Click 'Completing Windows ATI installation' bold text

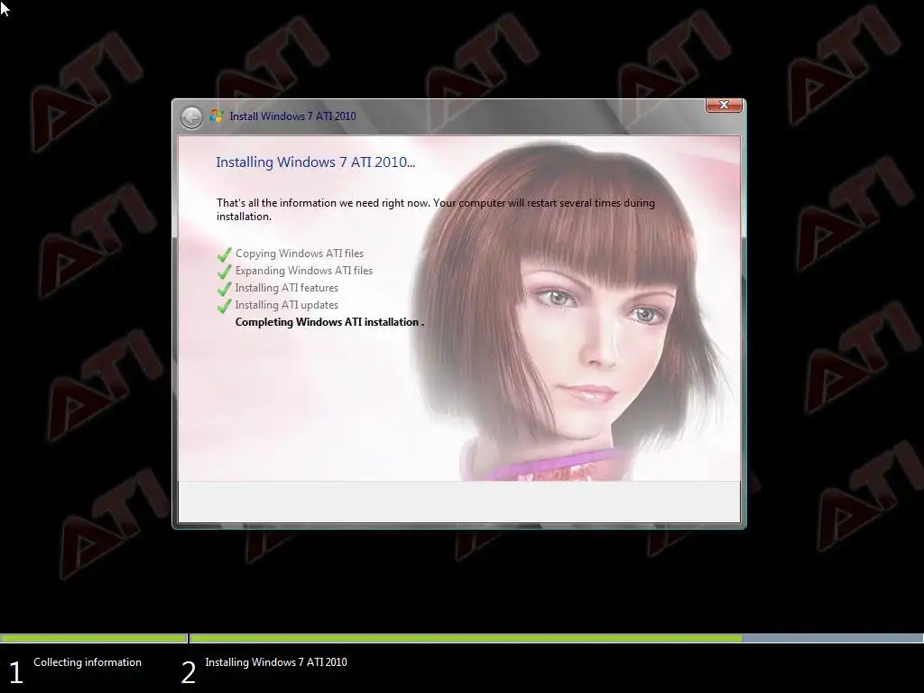(329, 322)
